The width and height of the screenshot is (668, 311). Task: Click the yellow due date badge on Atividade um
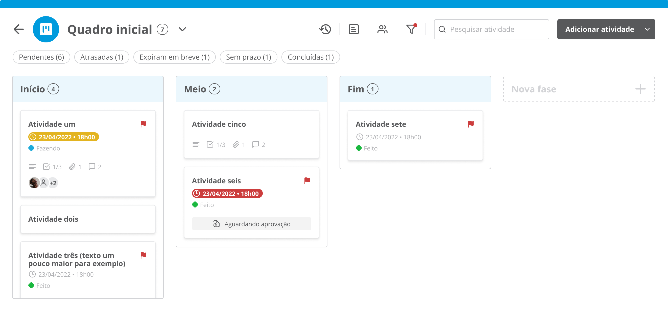63,137
